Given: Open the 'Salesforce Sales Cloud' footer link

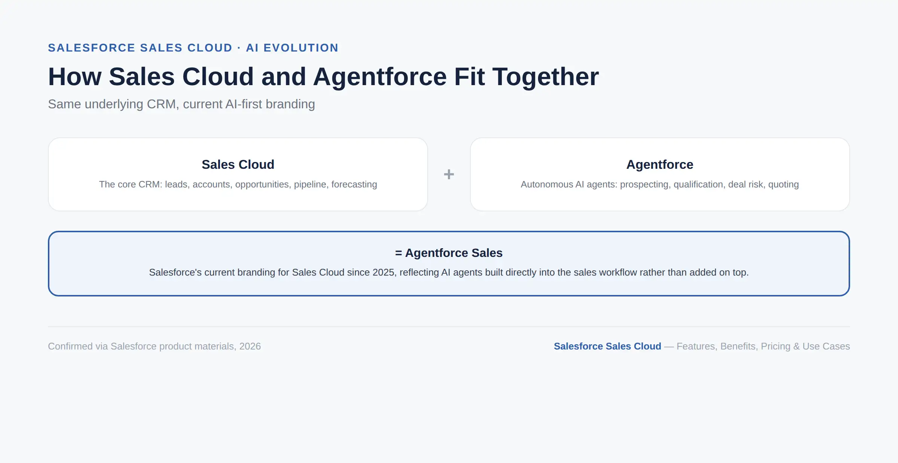Looking at the screenshot, I should 607,346.
